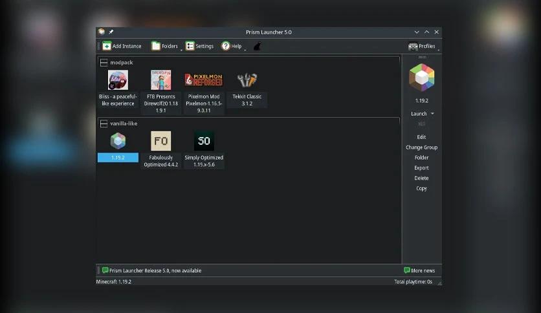Click the Add Instance toolbar button
This screenshot has width=541, height=313.
point(122,46)
